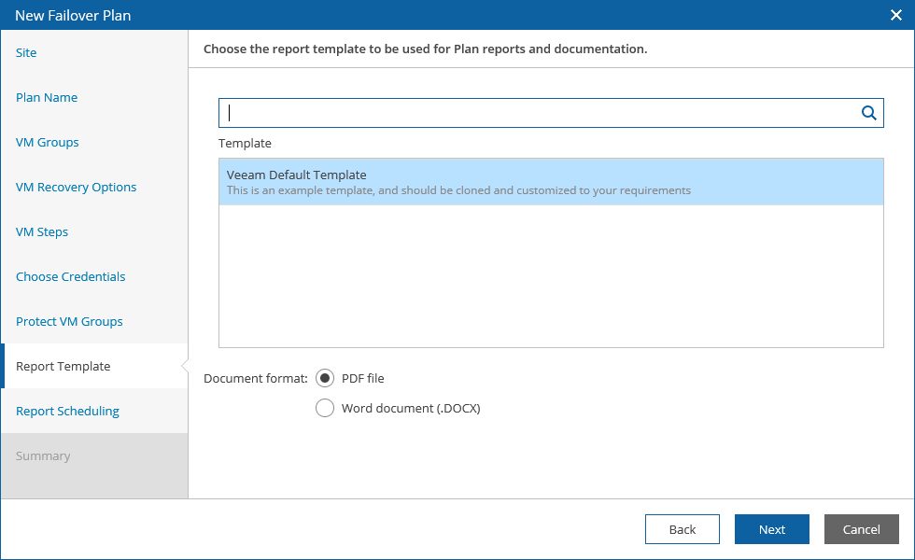Select the Veeam Default Template entry
This screenshot has height=560, width=915.
coord(551,182)
